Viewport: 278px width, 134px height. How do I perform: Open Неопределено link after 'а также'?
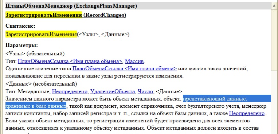(247, 113)
